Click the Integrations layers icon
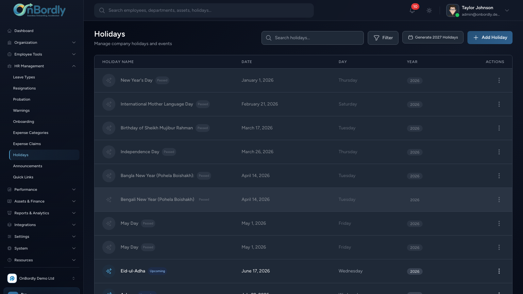Viewport: 523px width, 294px height. (9, 225)
